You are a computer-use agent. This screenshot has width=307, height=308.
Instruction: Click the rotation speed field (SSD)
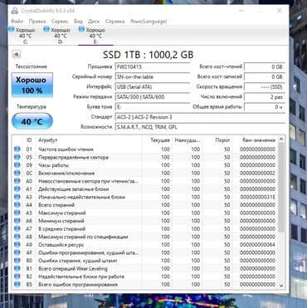click(x=265, y=87)
